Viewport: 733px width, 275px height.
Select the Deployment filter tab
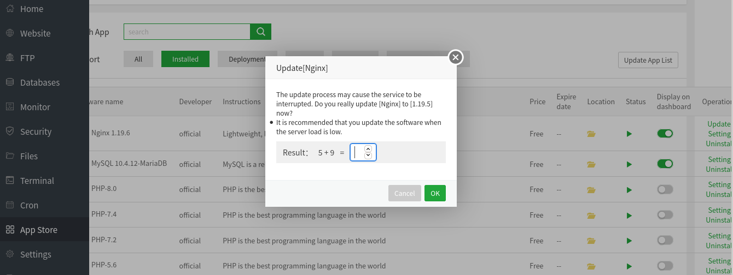(247, 59)
